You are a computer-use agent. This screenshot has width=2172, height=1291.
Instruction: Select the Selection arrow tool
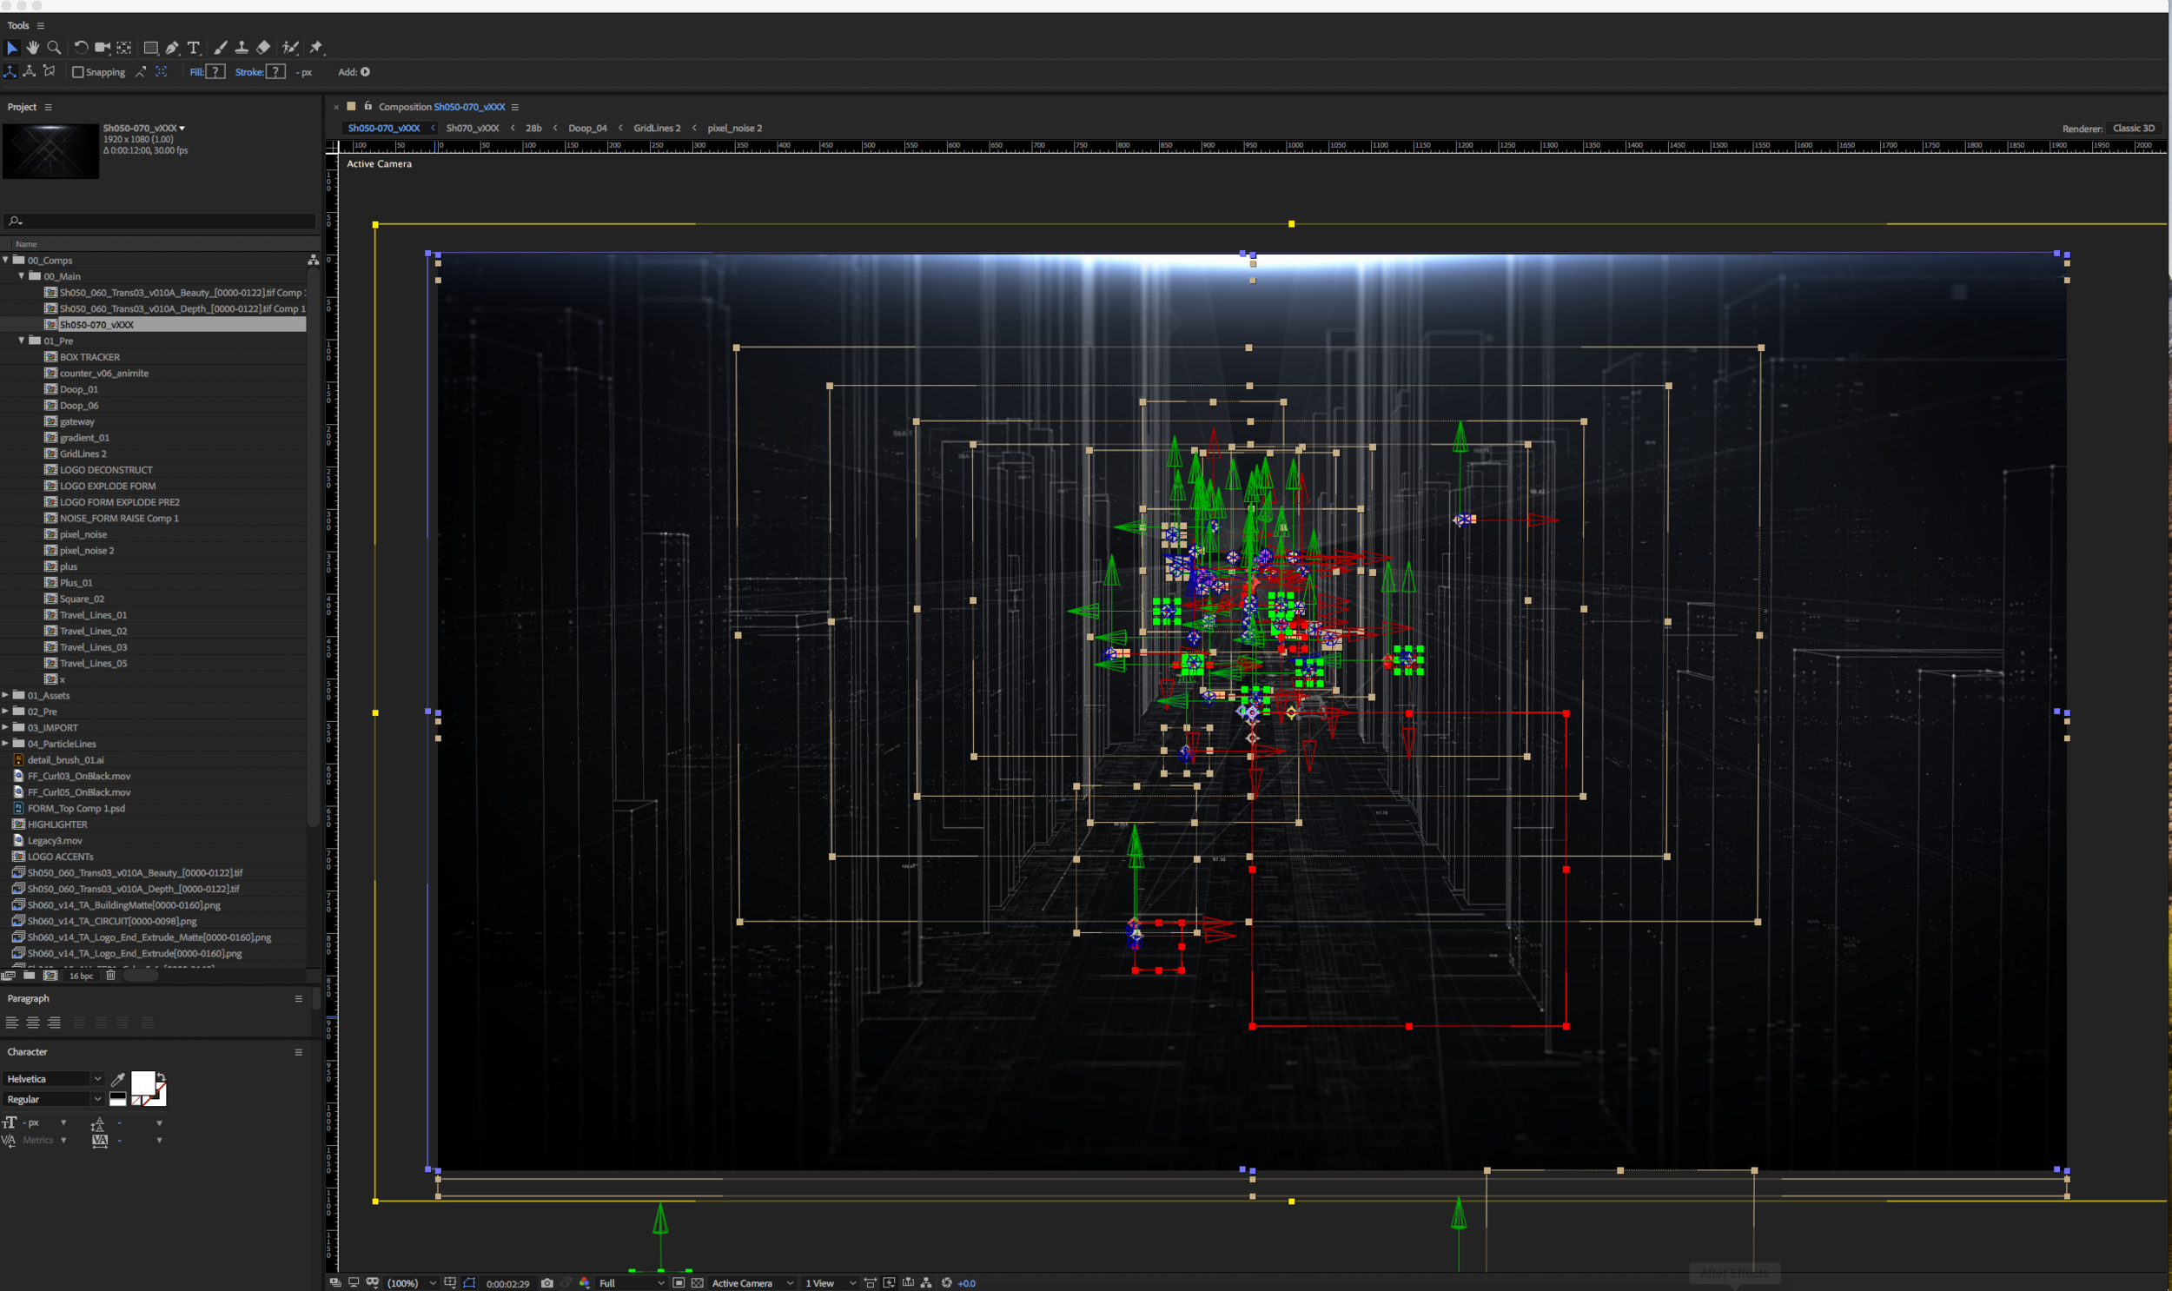pos(12,48)
